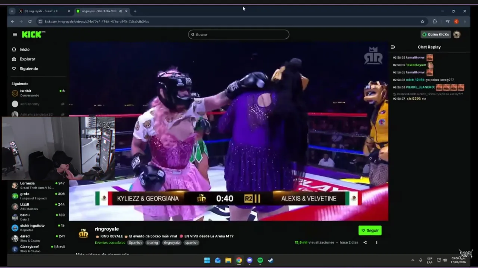Screen dimensions: 478x268
Task: Open LizzB channel in sidebar
Action: click(38, 206)
